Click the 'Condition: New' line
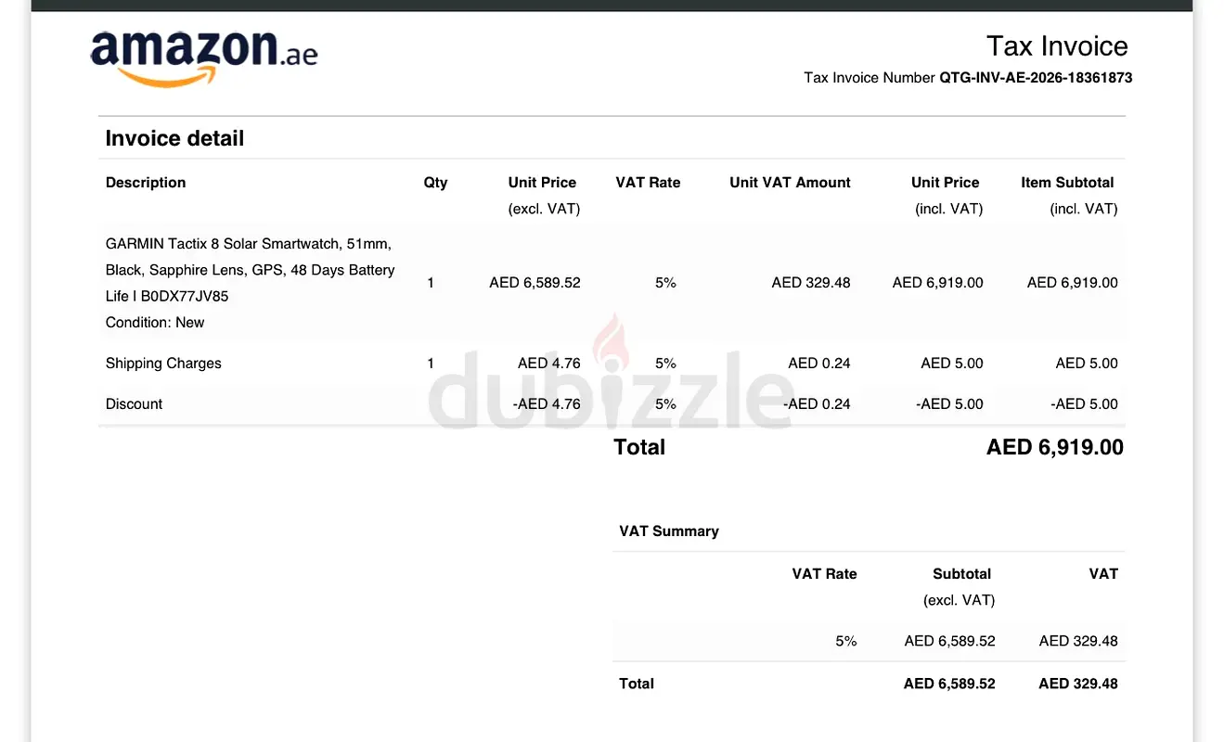The height and width of the screenshot is (742, 1224). pyautogui.click(x=155, y=323)
